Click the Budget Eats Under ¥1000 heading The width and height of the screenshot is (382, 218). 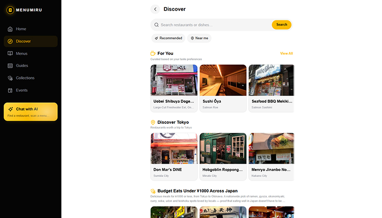[197, 191]
